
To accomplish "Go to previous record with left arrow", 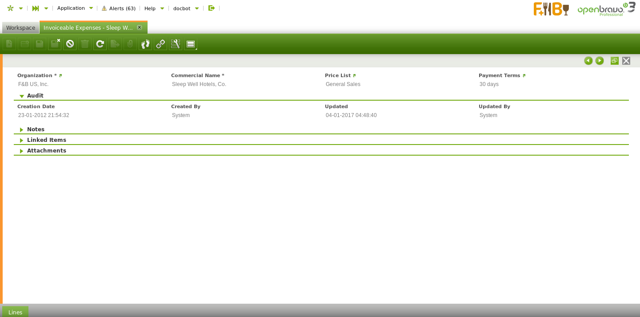I will point(588,61).
